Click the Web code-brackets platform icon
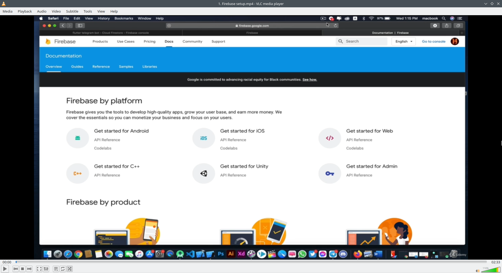This screenshot has width=502, height=273. tap(330, 138)
